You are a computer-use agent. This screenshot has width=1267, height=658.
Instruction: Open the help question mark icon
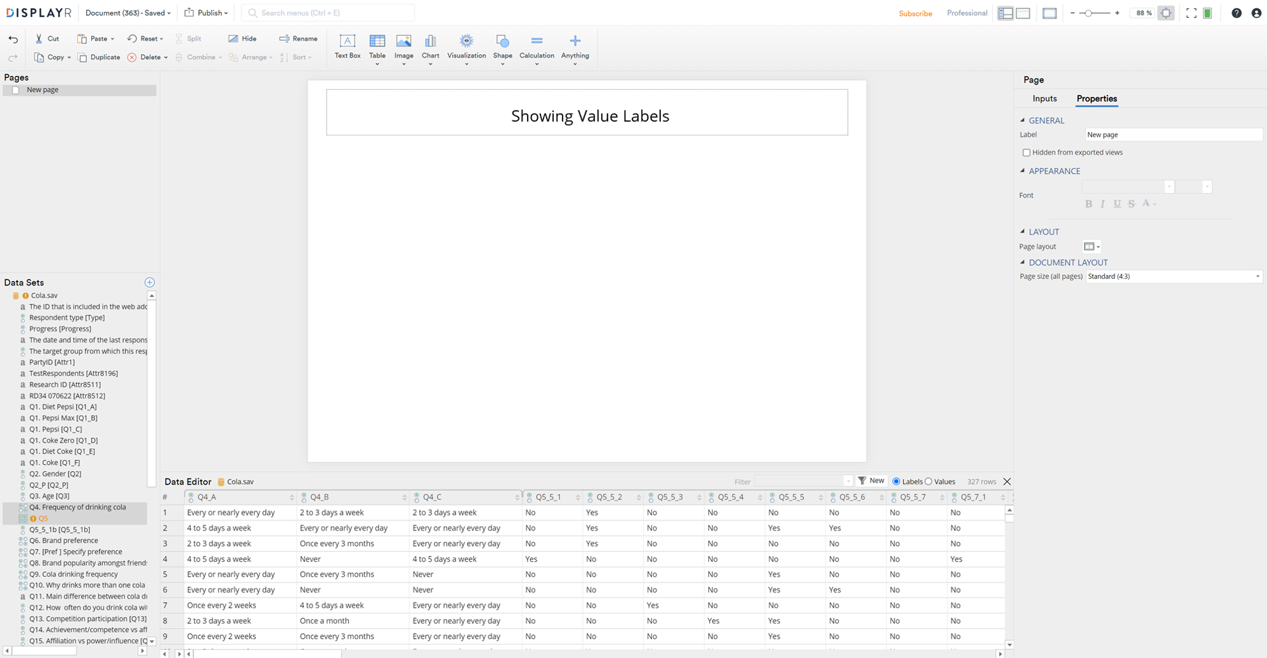click(x=1236, y=13)
